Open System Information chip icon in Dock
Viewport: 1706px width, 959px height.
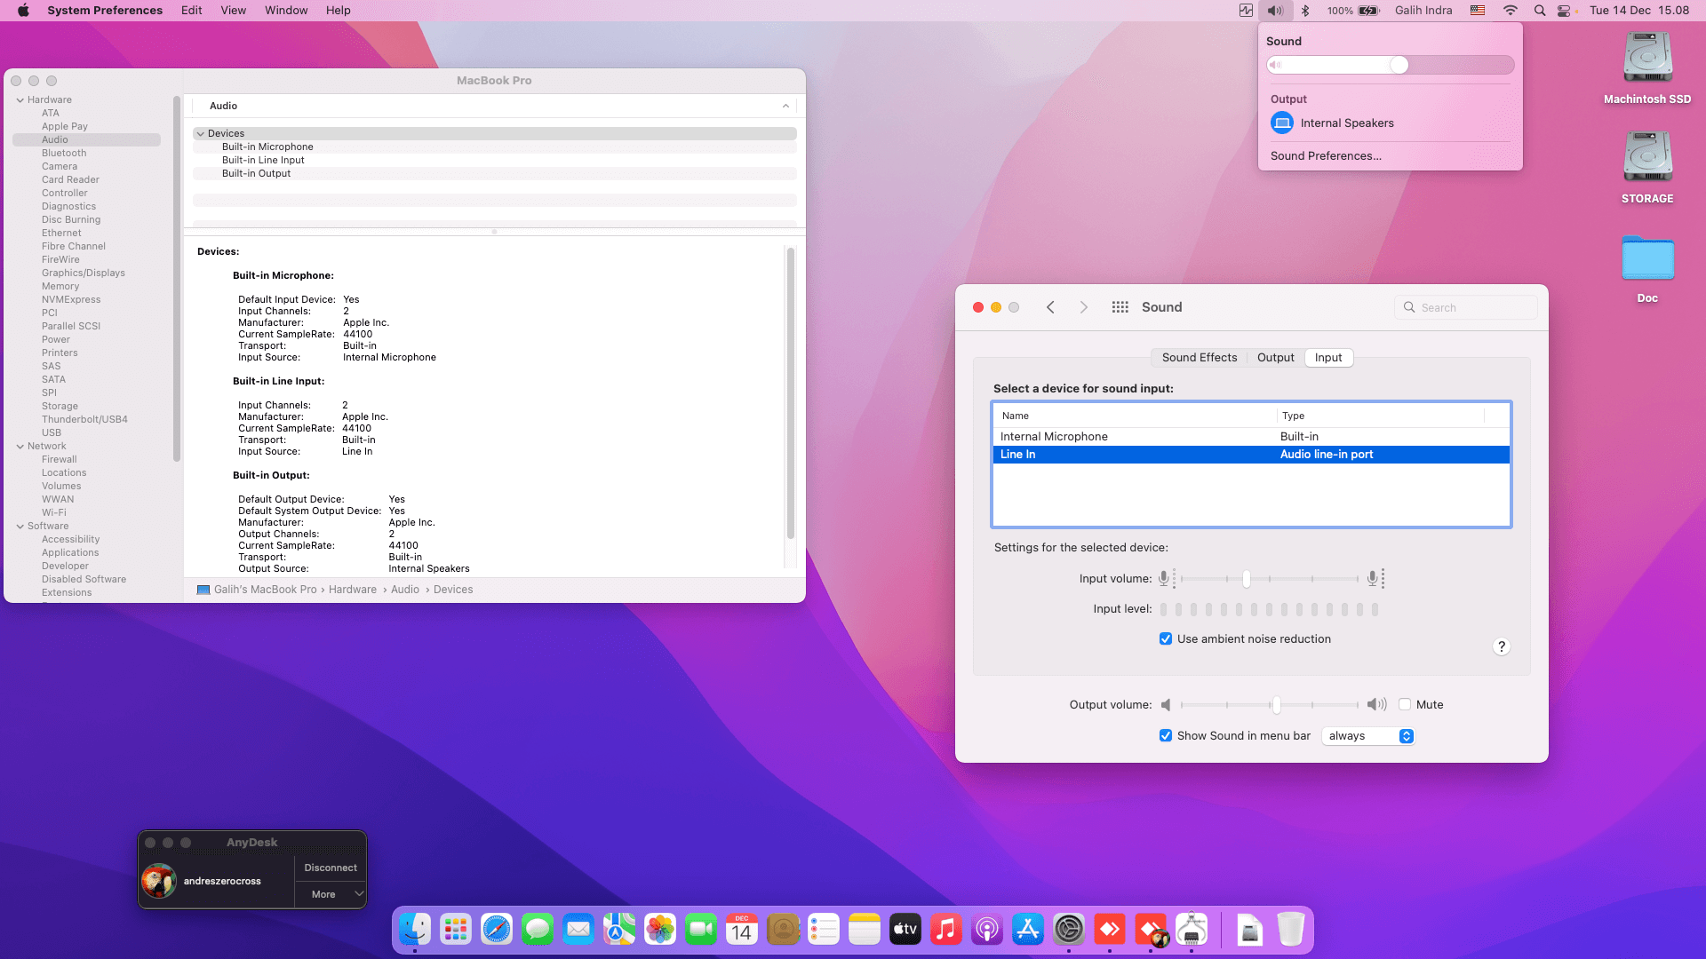1192,929
